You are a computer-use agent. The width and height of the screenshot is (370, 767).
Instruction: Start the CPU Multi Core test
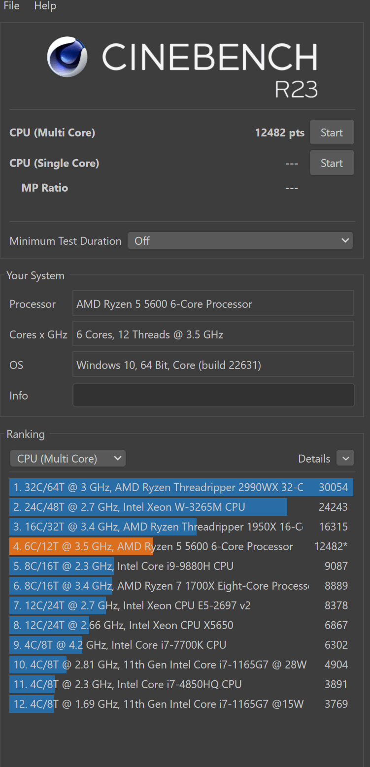tap(332, 133)
